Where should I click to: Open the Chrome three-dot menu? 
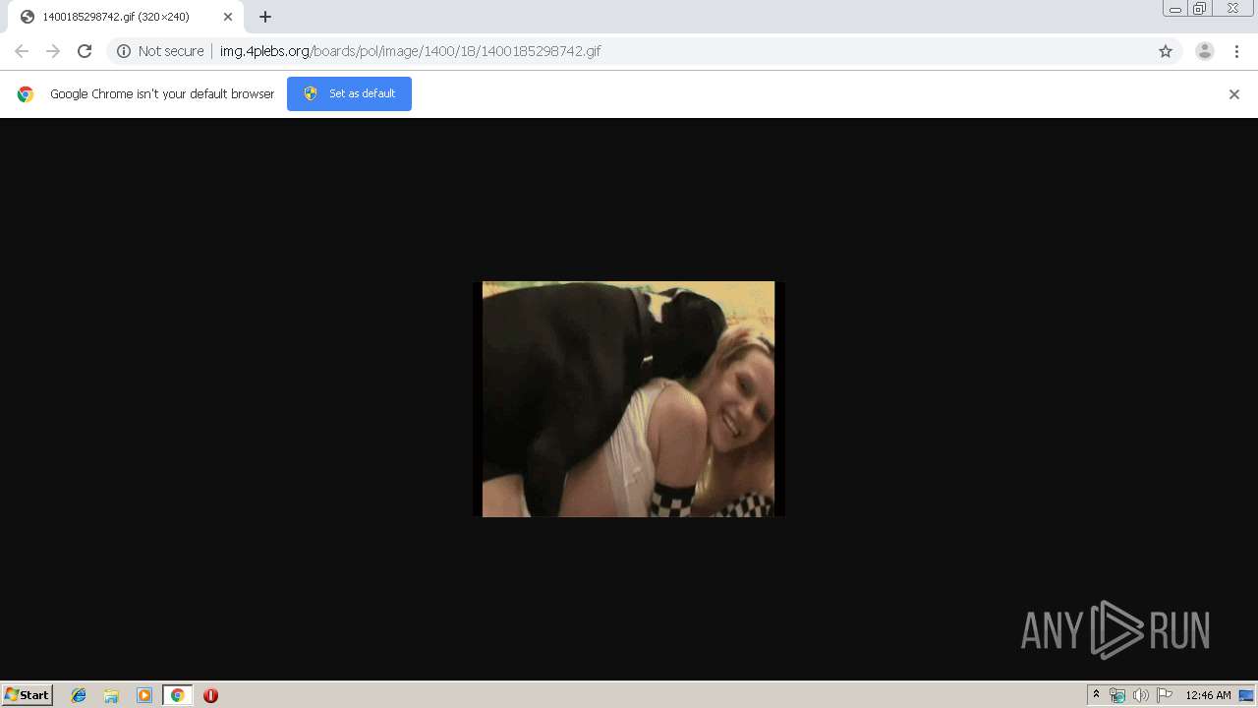(x=1236, y=51)
